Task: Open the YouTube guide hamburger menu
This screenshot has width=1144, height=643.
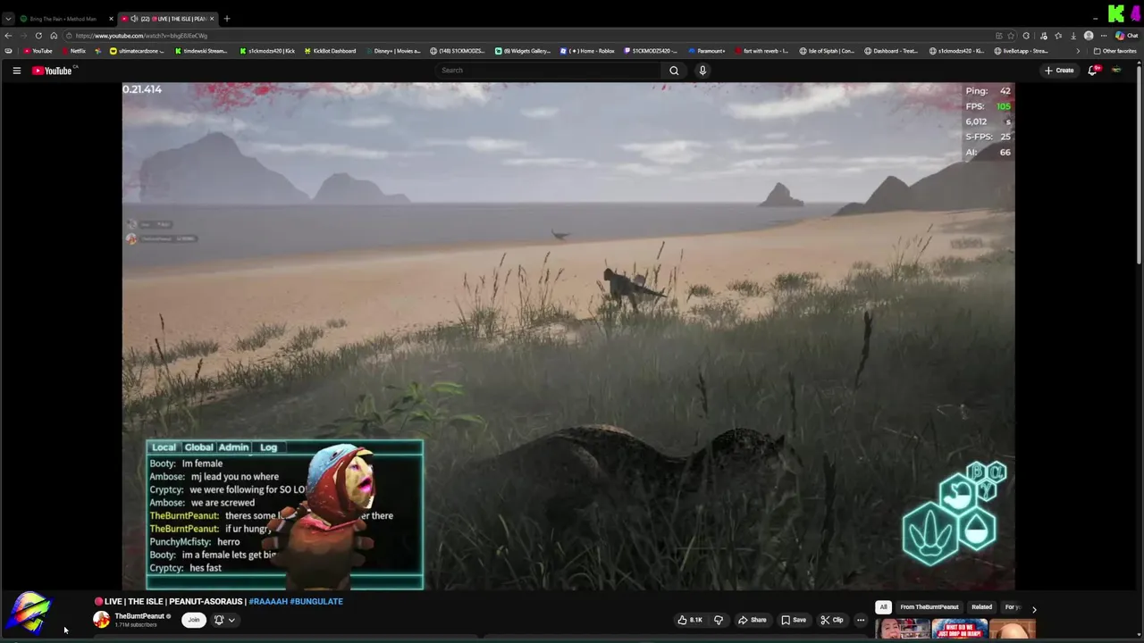Action: [x=16, y=71]
